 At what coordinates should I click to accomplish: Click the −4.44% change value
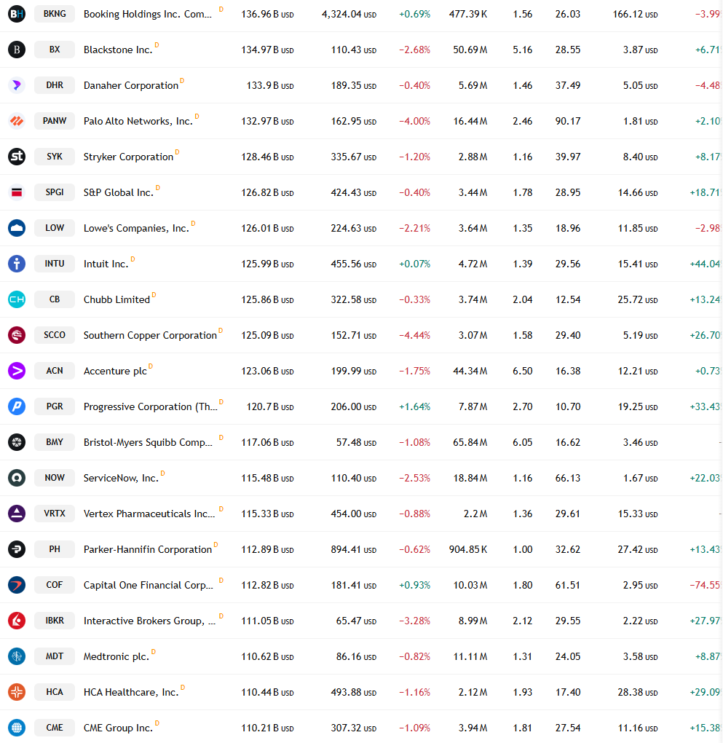(x=414, y=336)
